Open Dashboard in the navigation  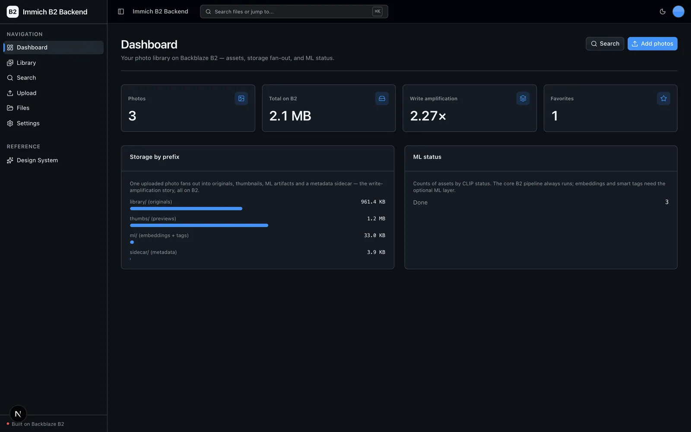pos(54,48)
